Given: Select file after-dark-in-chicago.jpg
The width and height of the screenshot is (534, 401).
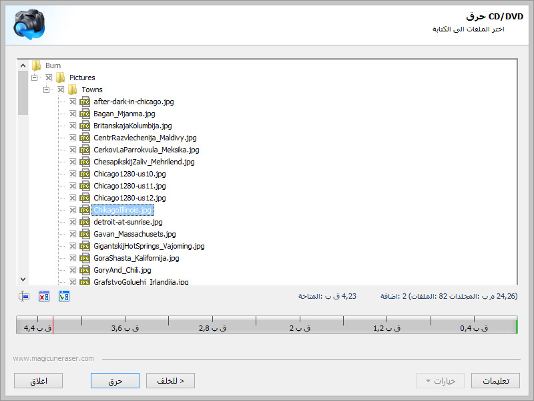Looking at the screenshot, I should 133,102.
